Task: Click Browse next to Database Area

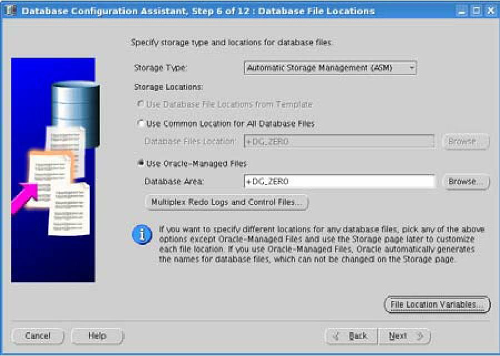Action: (x=466, y=182)
